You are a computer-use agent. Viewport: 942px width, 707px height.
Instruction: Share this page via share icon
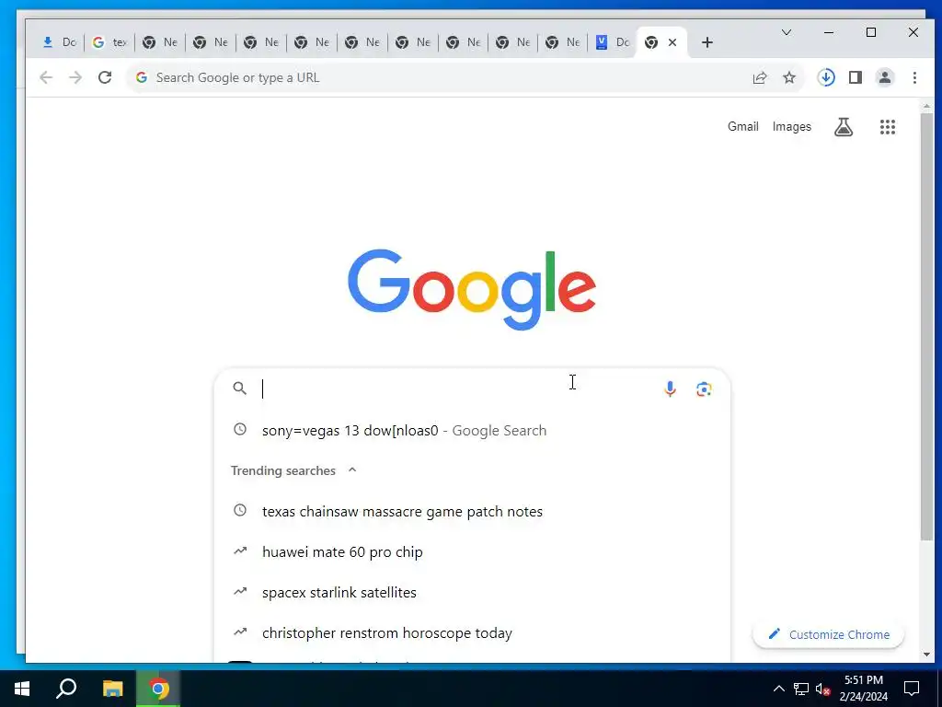click(760, 77)
